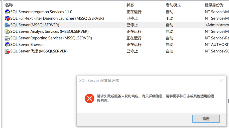229x128 pixels.
Task: Click 自动 start mode of SQL Server Browser
Action: pos(169,45)
